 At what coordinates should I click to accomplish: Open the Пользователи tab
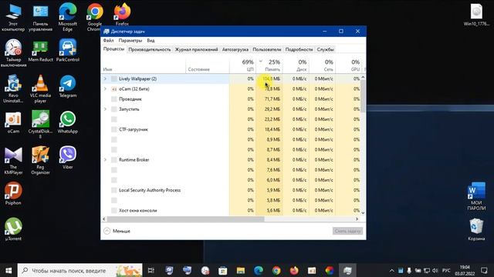pyautogui.click(x=266, y=49)
